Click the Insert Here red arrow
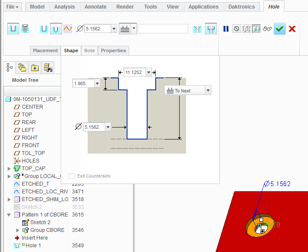308x252 pixels. click(x=17, y=238)
